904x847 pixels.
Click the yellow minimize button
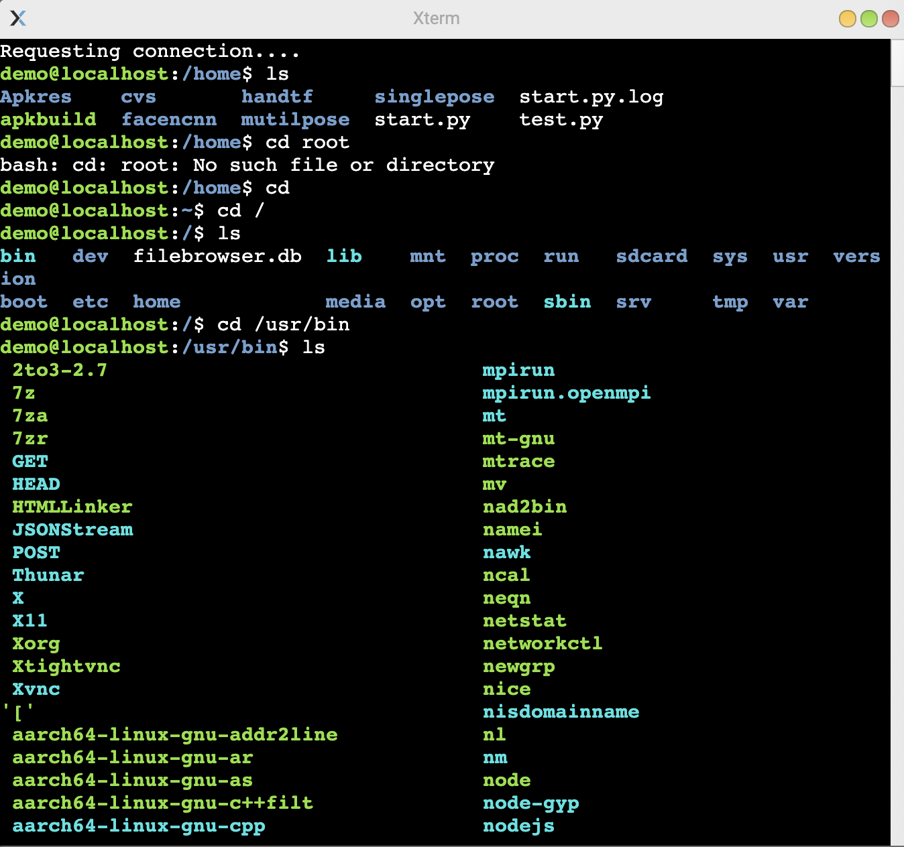[x=848, y=19]
